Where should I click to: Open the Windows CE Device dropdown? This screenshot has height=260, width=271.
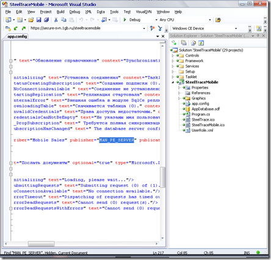pyautogui.click(x=236, y=29)
